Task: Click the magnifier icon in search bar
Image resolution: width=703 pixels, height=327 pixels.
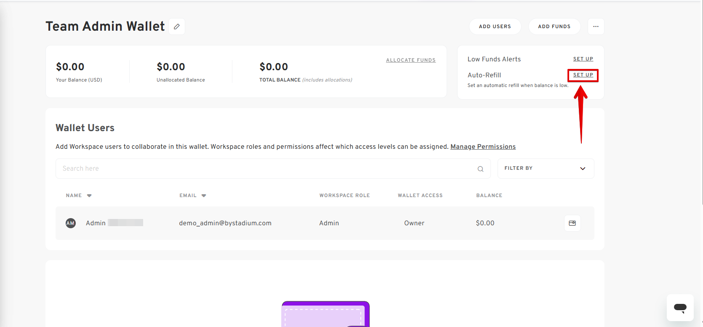Action: (480, 169)
